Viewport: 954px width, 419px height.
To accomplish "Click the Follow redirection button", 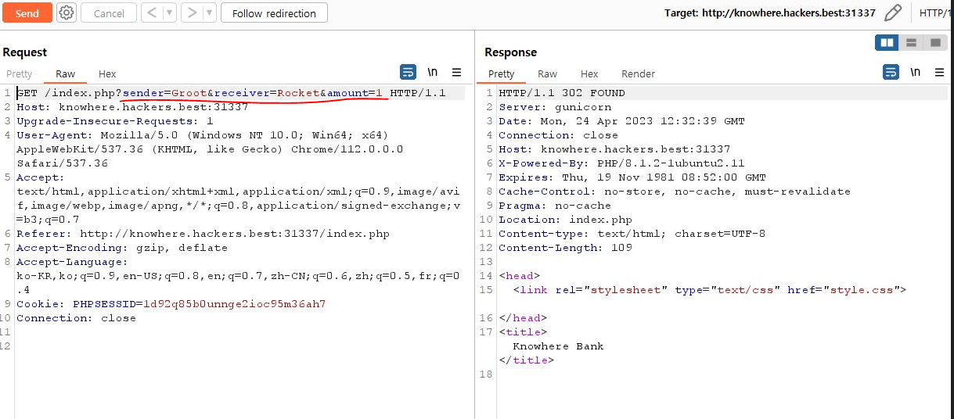I will pyautogui.click(x=274, y=13).
